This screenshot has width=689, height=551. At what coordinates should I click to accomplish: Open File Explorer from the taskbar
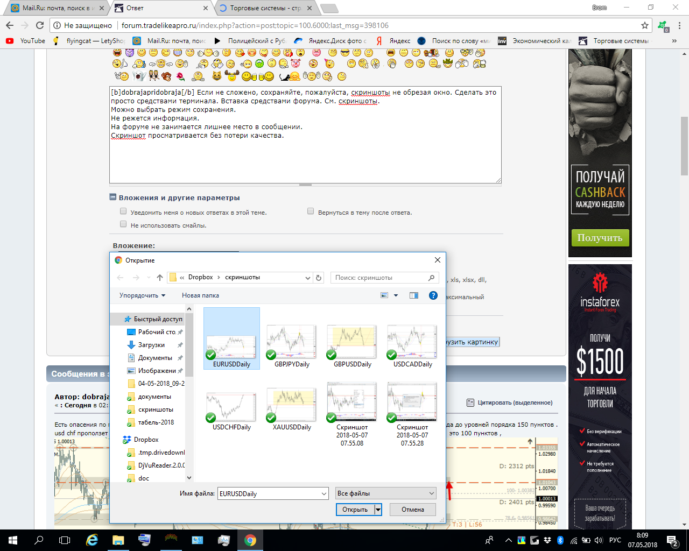pyautogui.click(x=118, y=540)
